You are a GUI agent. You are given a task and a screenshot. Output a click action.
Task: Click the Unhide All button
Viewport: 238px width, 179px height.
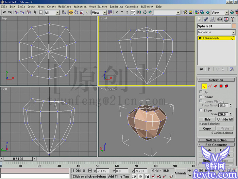(x=225, y=119)
